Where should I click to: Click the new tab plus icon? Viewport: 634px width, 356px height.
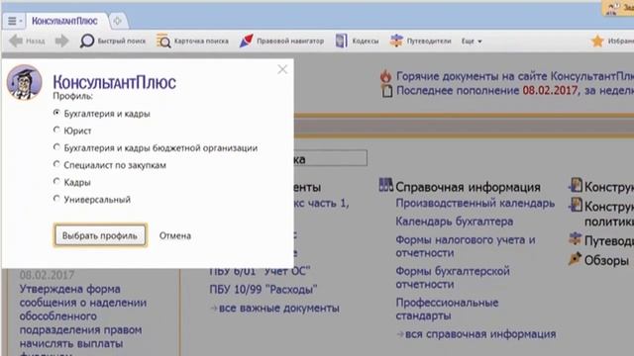coord(117,21)
